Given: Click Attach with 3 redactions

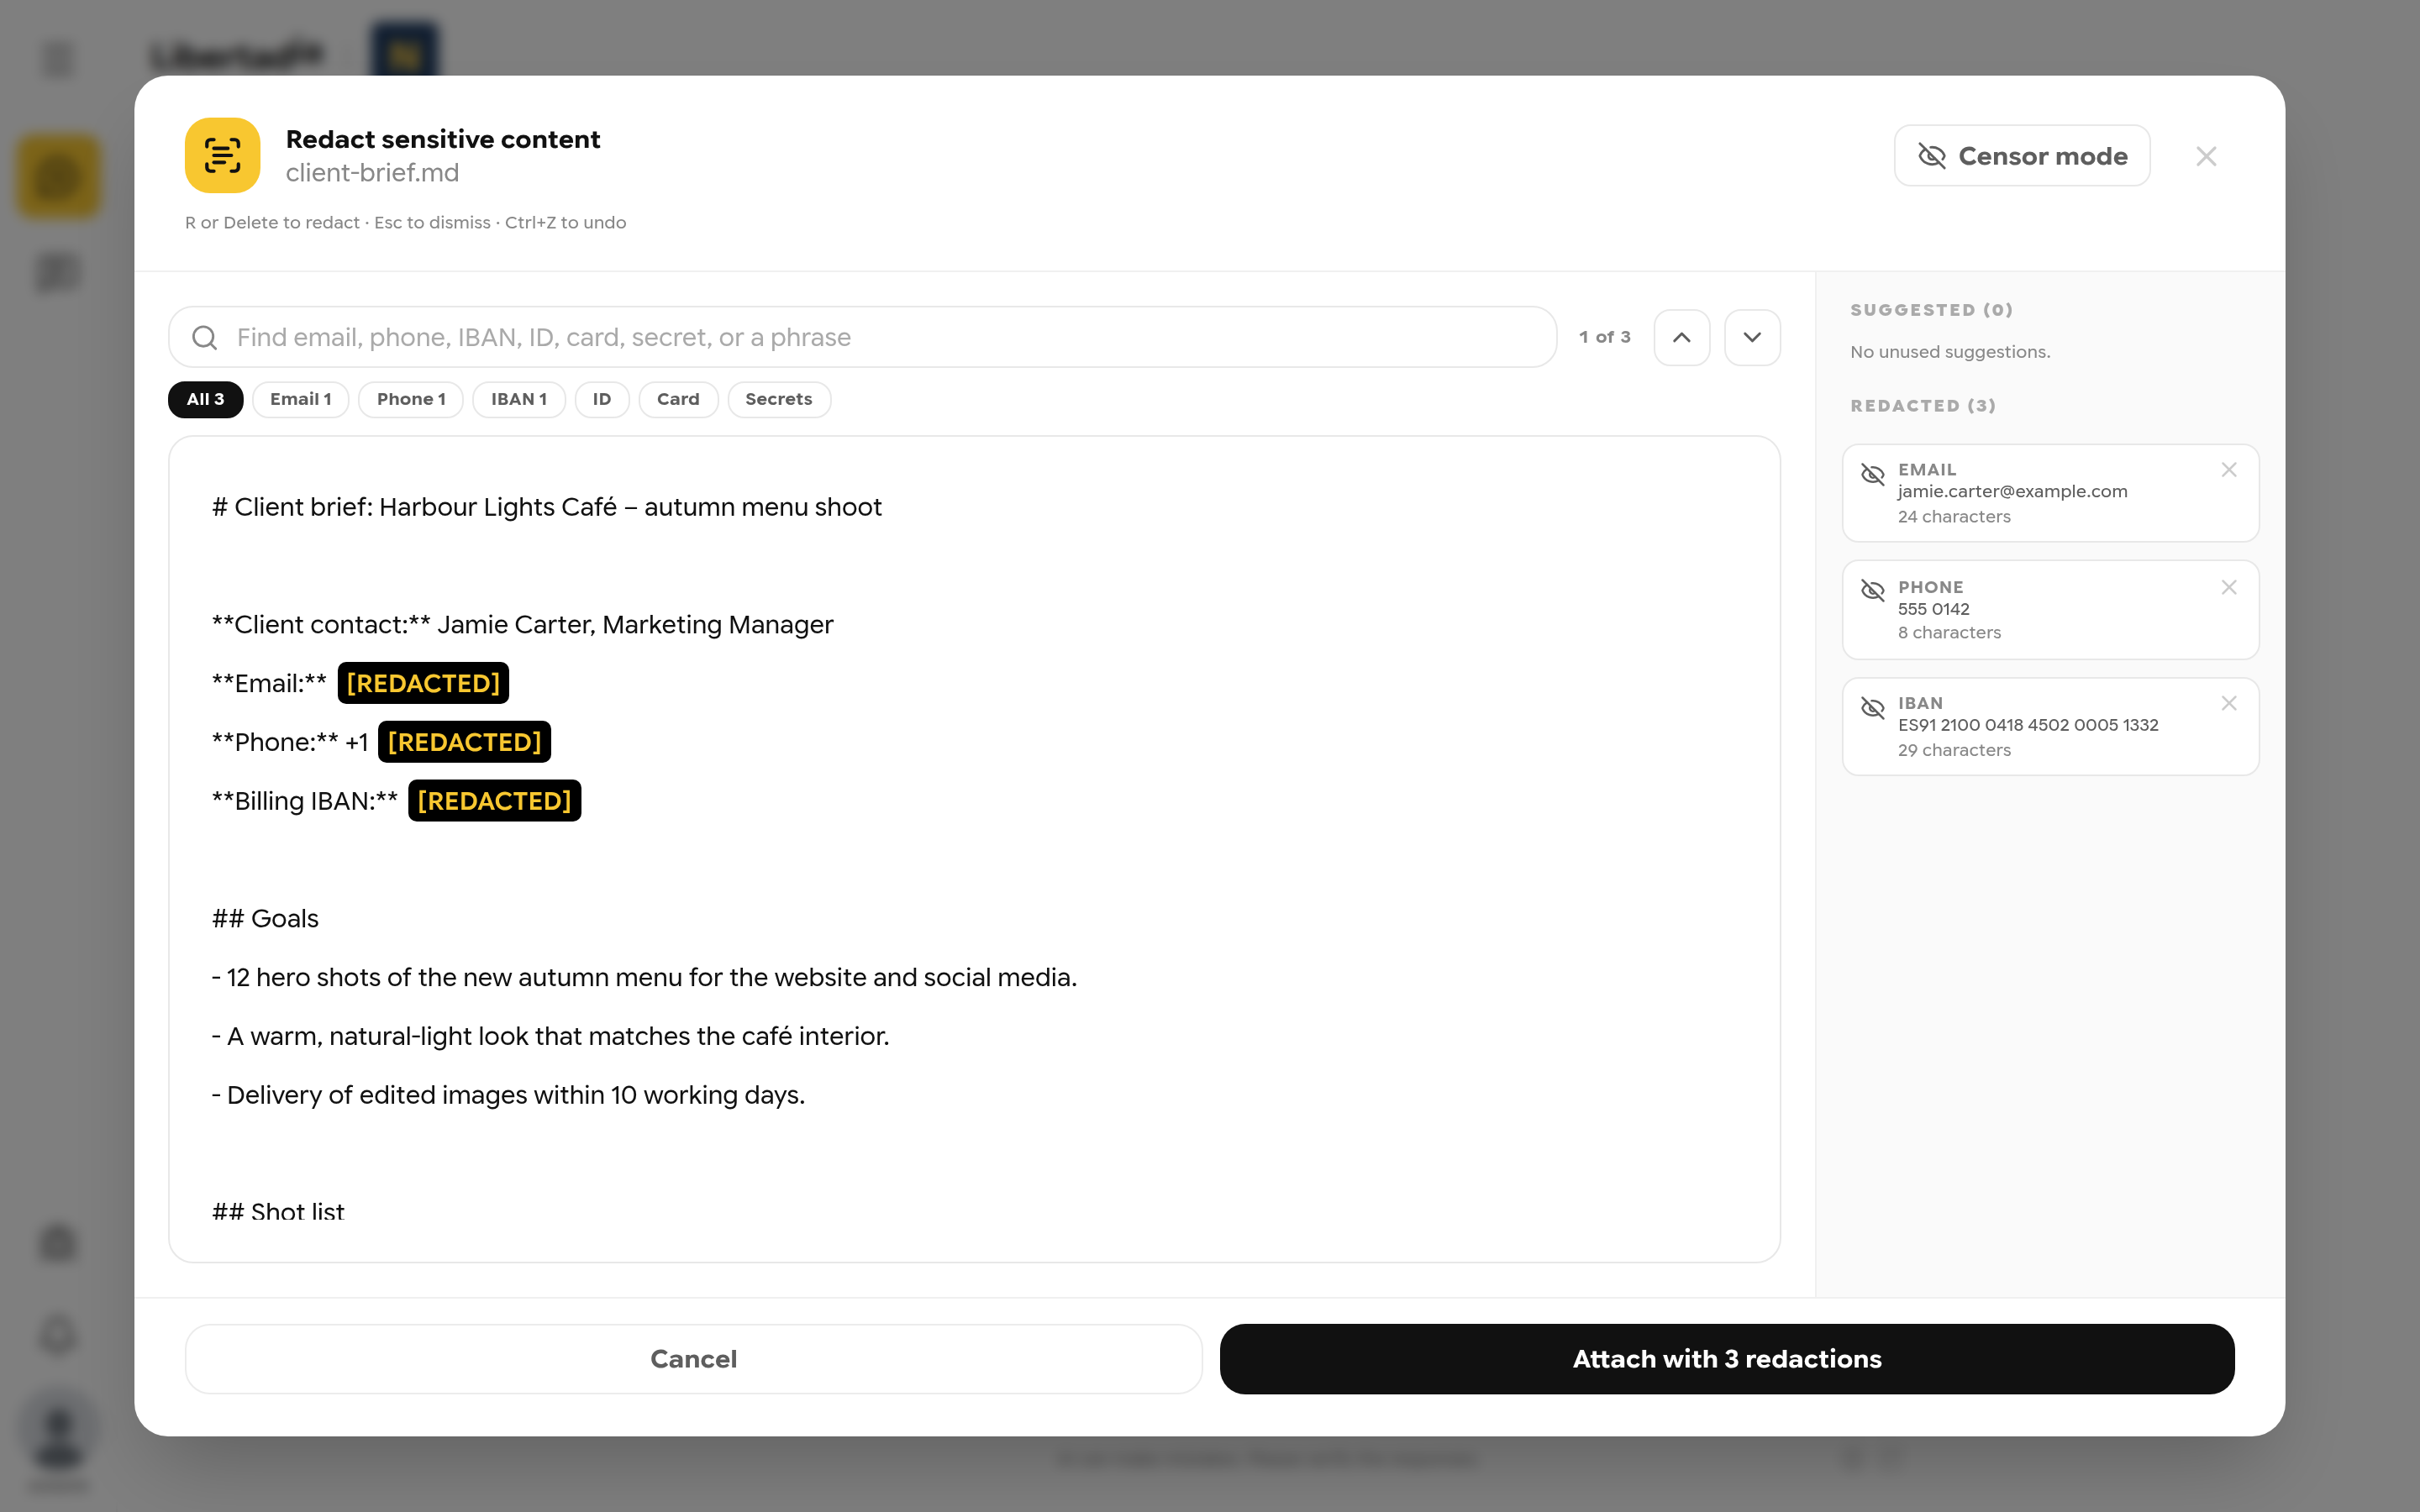Looking at the screenshot, I should click(1727, 1359).
